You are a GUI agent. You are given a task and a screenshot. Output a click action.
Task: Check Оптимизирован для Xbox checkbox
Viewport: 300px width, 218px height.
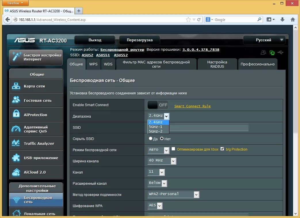coord(173,149)
